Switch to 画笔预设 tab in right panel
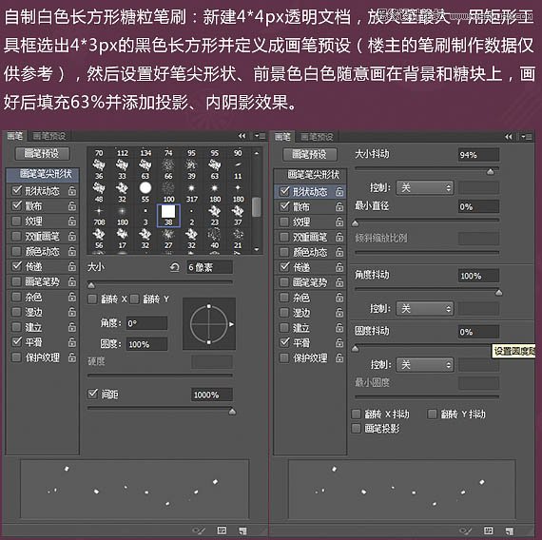The image size is (542, 540). (317, 137)
